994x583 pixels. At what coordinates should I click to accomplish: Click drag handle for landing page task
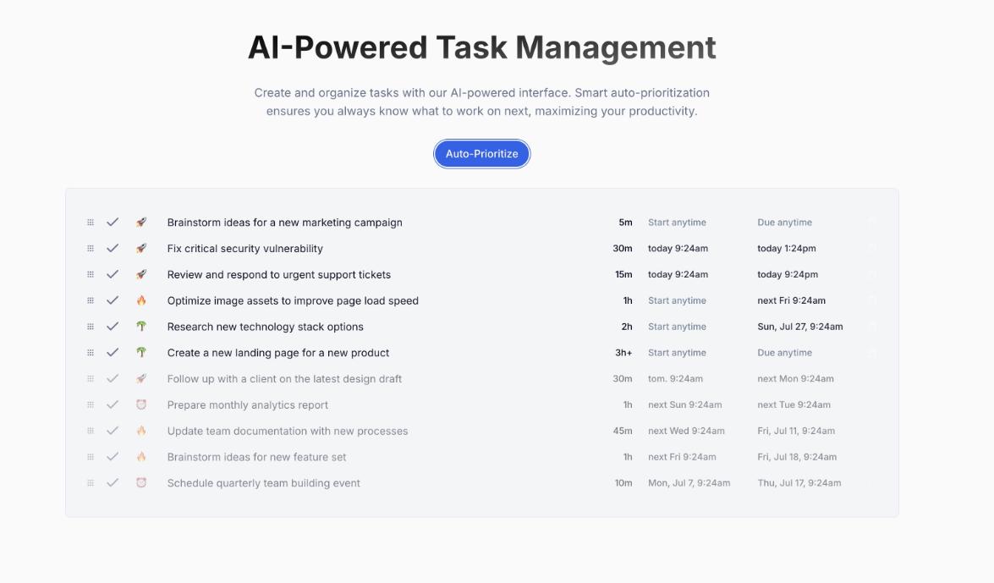click(91, 353)
